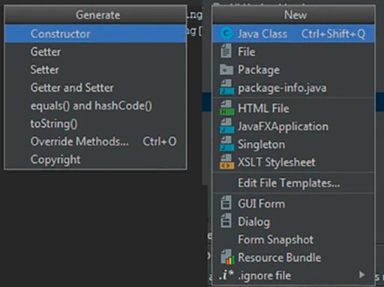Click the XSLT Stylesheet icon
Screen dimensions: 384x287
coord(226,162)
